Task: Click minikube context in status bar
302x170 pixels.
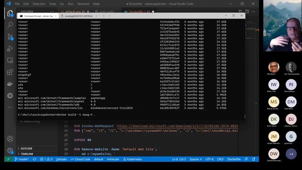Action: point(113,159)
